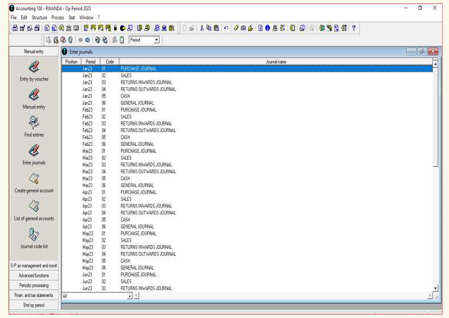
Task: Select Jun23 01 PURCHASE JOURNAL row
Action: point(247,275)
